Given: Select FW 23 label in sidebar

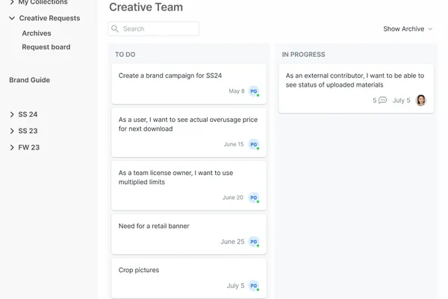Looking at the screenshot, I should click(x=29, y=148).
